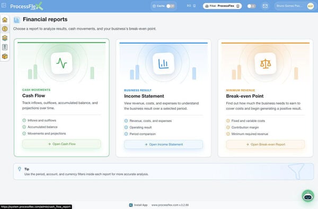Click the Income Statement card title
318x209 pixels.
(144, 96)
